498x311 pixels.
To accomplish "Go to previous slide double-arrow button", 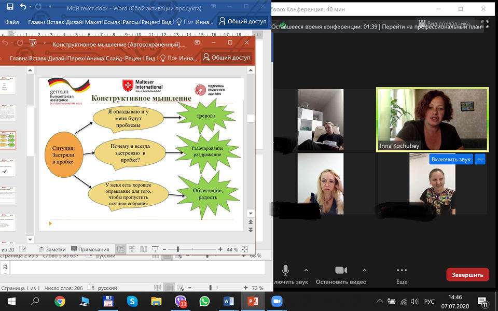I will (251, 222).
